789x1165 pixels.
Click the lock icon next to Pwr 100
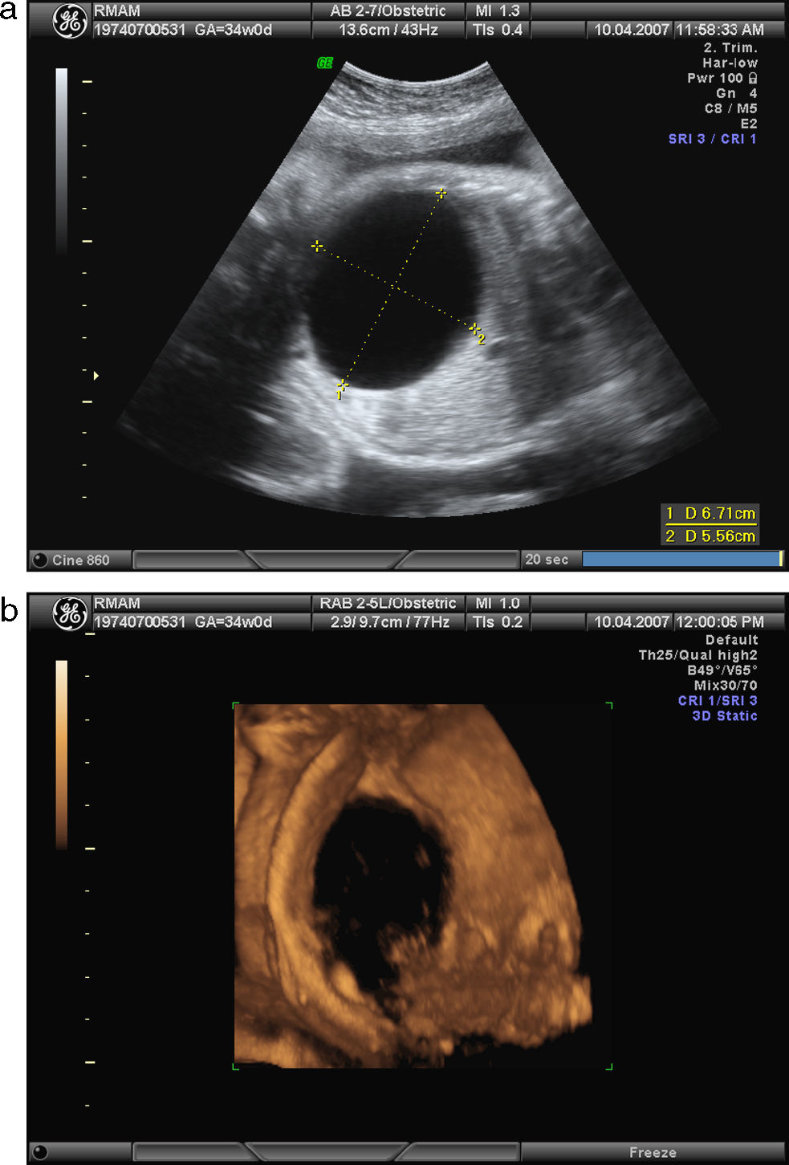[752, 78]
